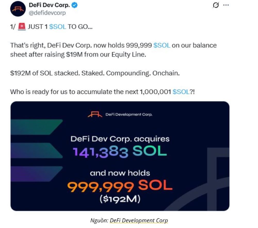
Task: Click the "DeFi Dev Corp. acquires" heading
Action: 120,139
